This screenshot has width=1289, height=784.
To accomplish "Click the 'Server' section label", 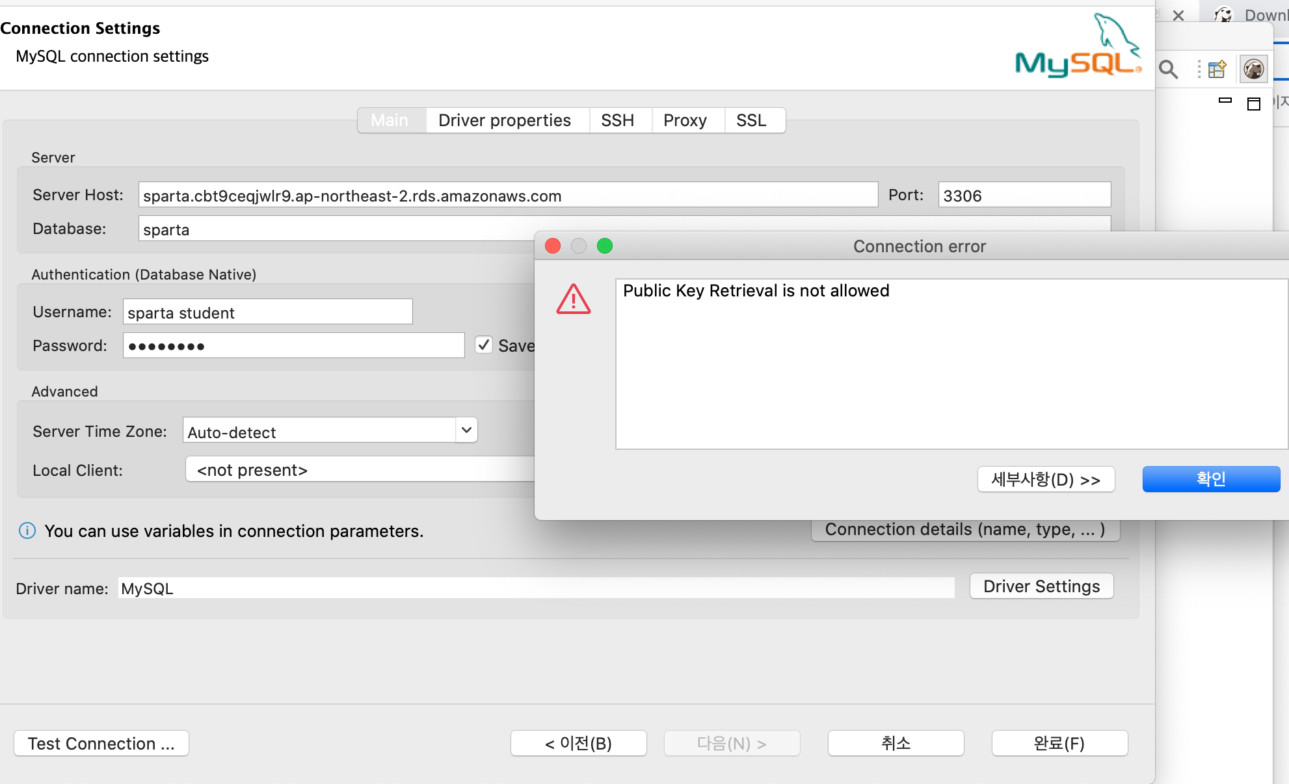I will click(x=53, y=157).
